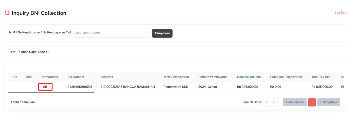
Task: Click the Keterangan column header
Action: (x=50, y=77)
